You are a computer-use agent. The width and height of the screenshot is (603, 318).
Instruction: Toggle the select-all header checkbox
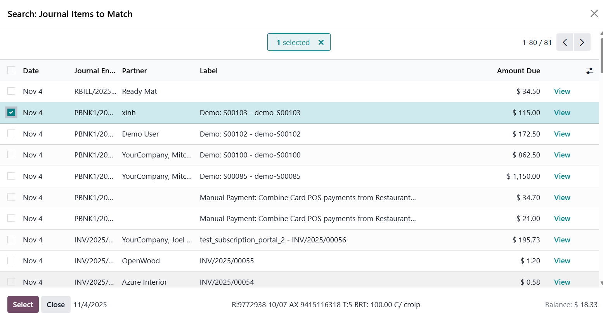[x=11, y=70]
